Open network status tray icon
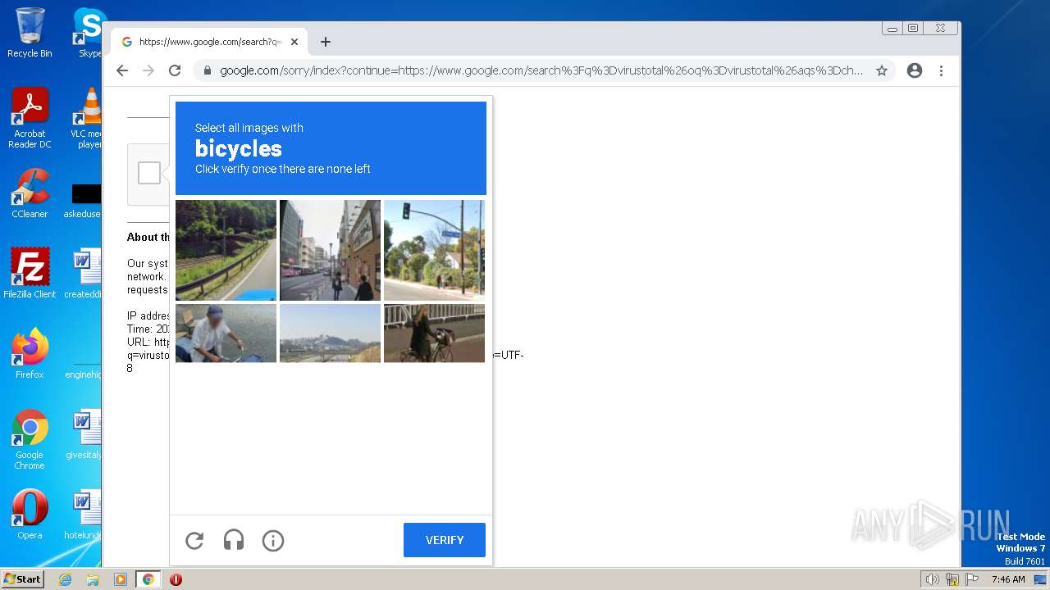The height and width of the screenshot is (590, 1050). [952, 579]
